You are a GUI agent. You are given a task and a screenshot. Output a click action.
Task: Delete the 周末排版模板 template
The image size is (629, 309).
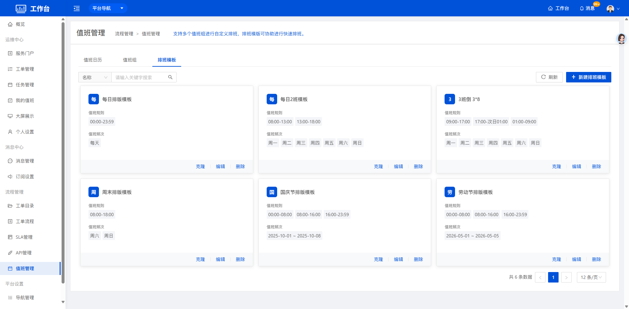[x=240, y=259]
